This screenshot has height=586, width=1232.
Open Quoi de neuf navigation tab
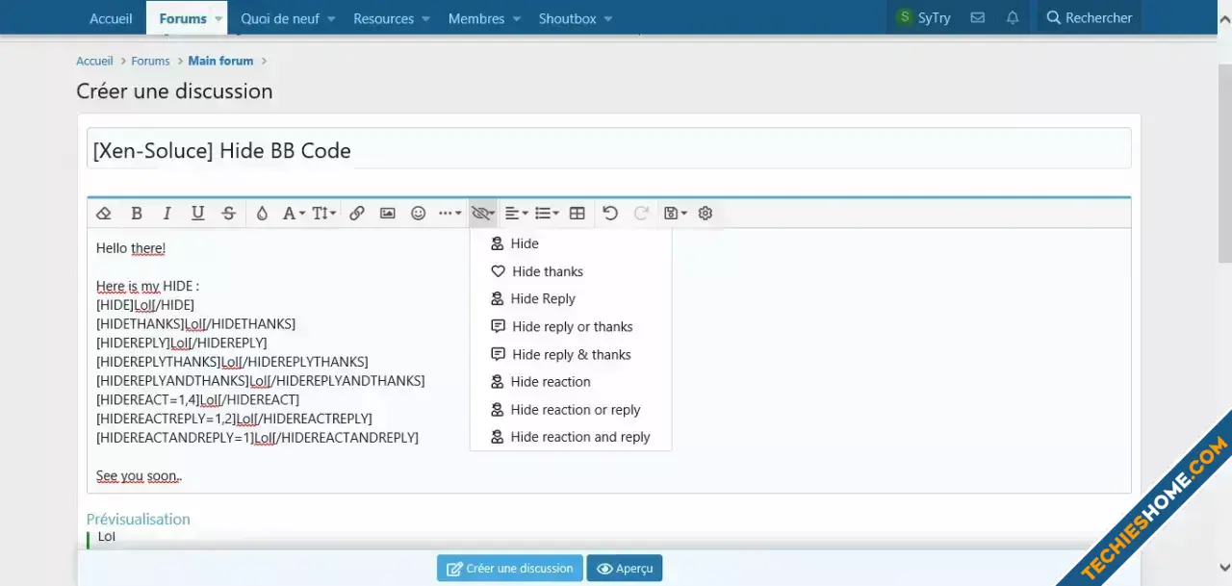(279, 18)
